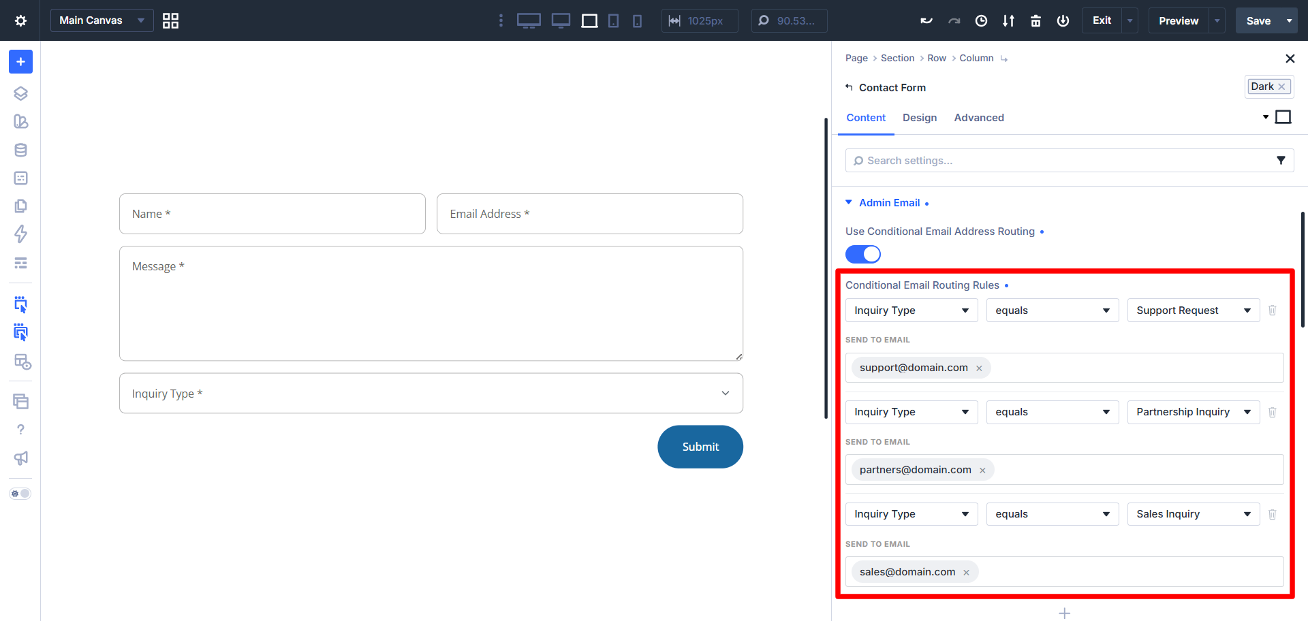Open the Main Canvas dropdown
1308x621 pixels.
point(102,20)
